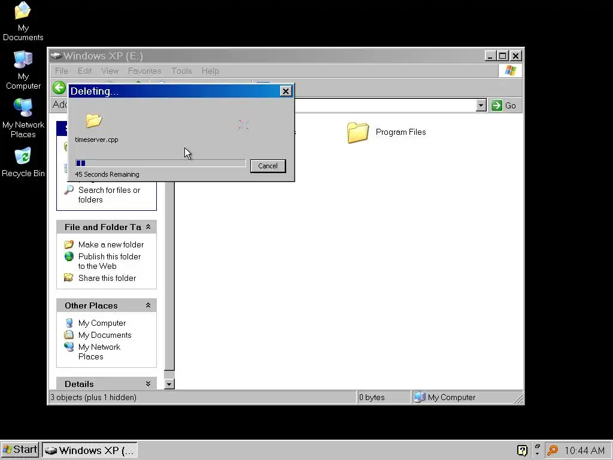This screenshot has width=613, height=460.
Task: Cancel the deleting operation
Action: coord(268,166)
